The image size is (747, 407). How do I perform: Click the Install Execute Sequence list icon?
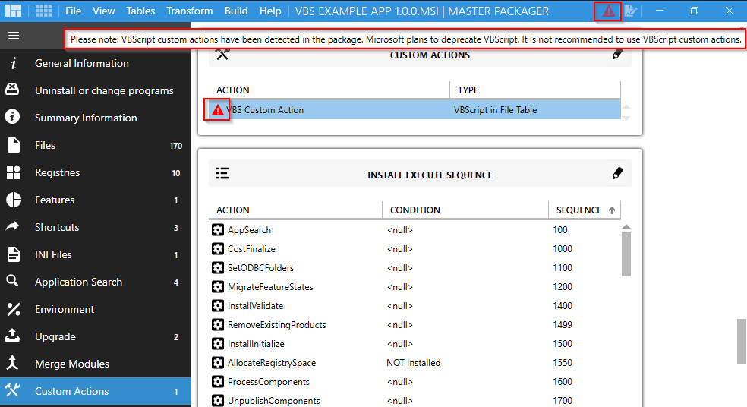click(222, 173)
